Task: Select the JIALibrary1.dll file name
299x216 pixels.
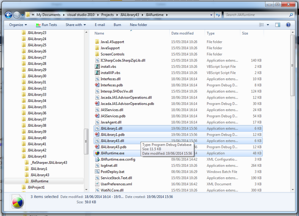Action: [111, 128]
